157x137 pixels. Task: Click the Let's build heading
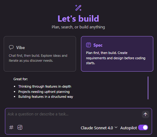(78, 19)
